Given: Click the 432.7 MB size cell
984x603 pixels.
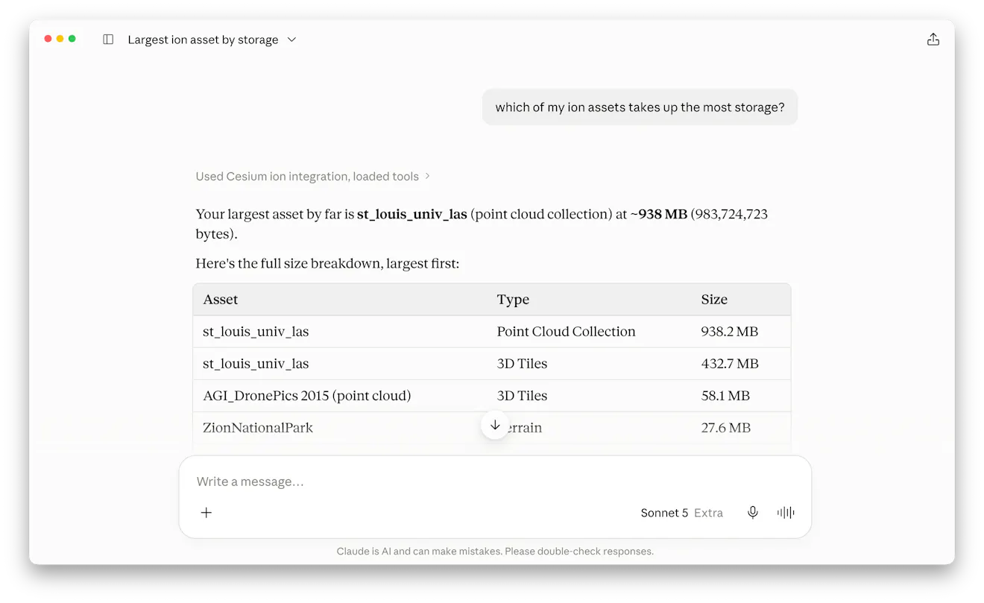Looking at the screenshot, I should click(729, 364).
